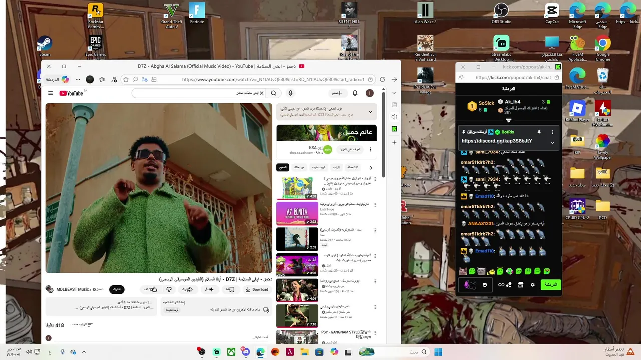The image size is (641, 360).
Task: Click the D7Z video player
Action: click(159, 188)
